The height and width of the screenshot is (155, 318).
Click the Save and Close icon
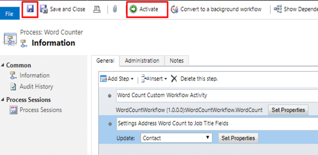(x=43, y=10)
